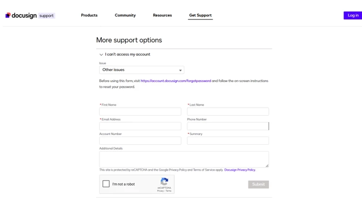Open the Resources menu

[x=162, y=15]
